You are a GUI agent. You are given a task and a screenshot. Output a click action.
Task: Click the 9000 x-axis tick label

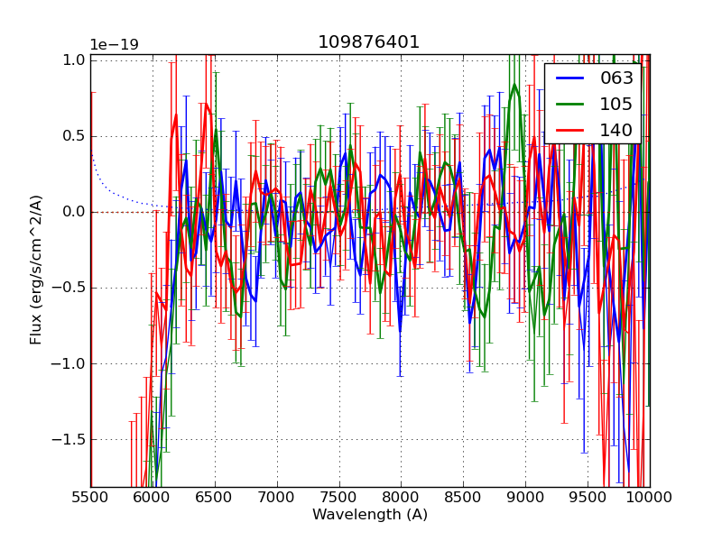[525, 497]
